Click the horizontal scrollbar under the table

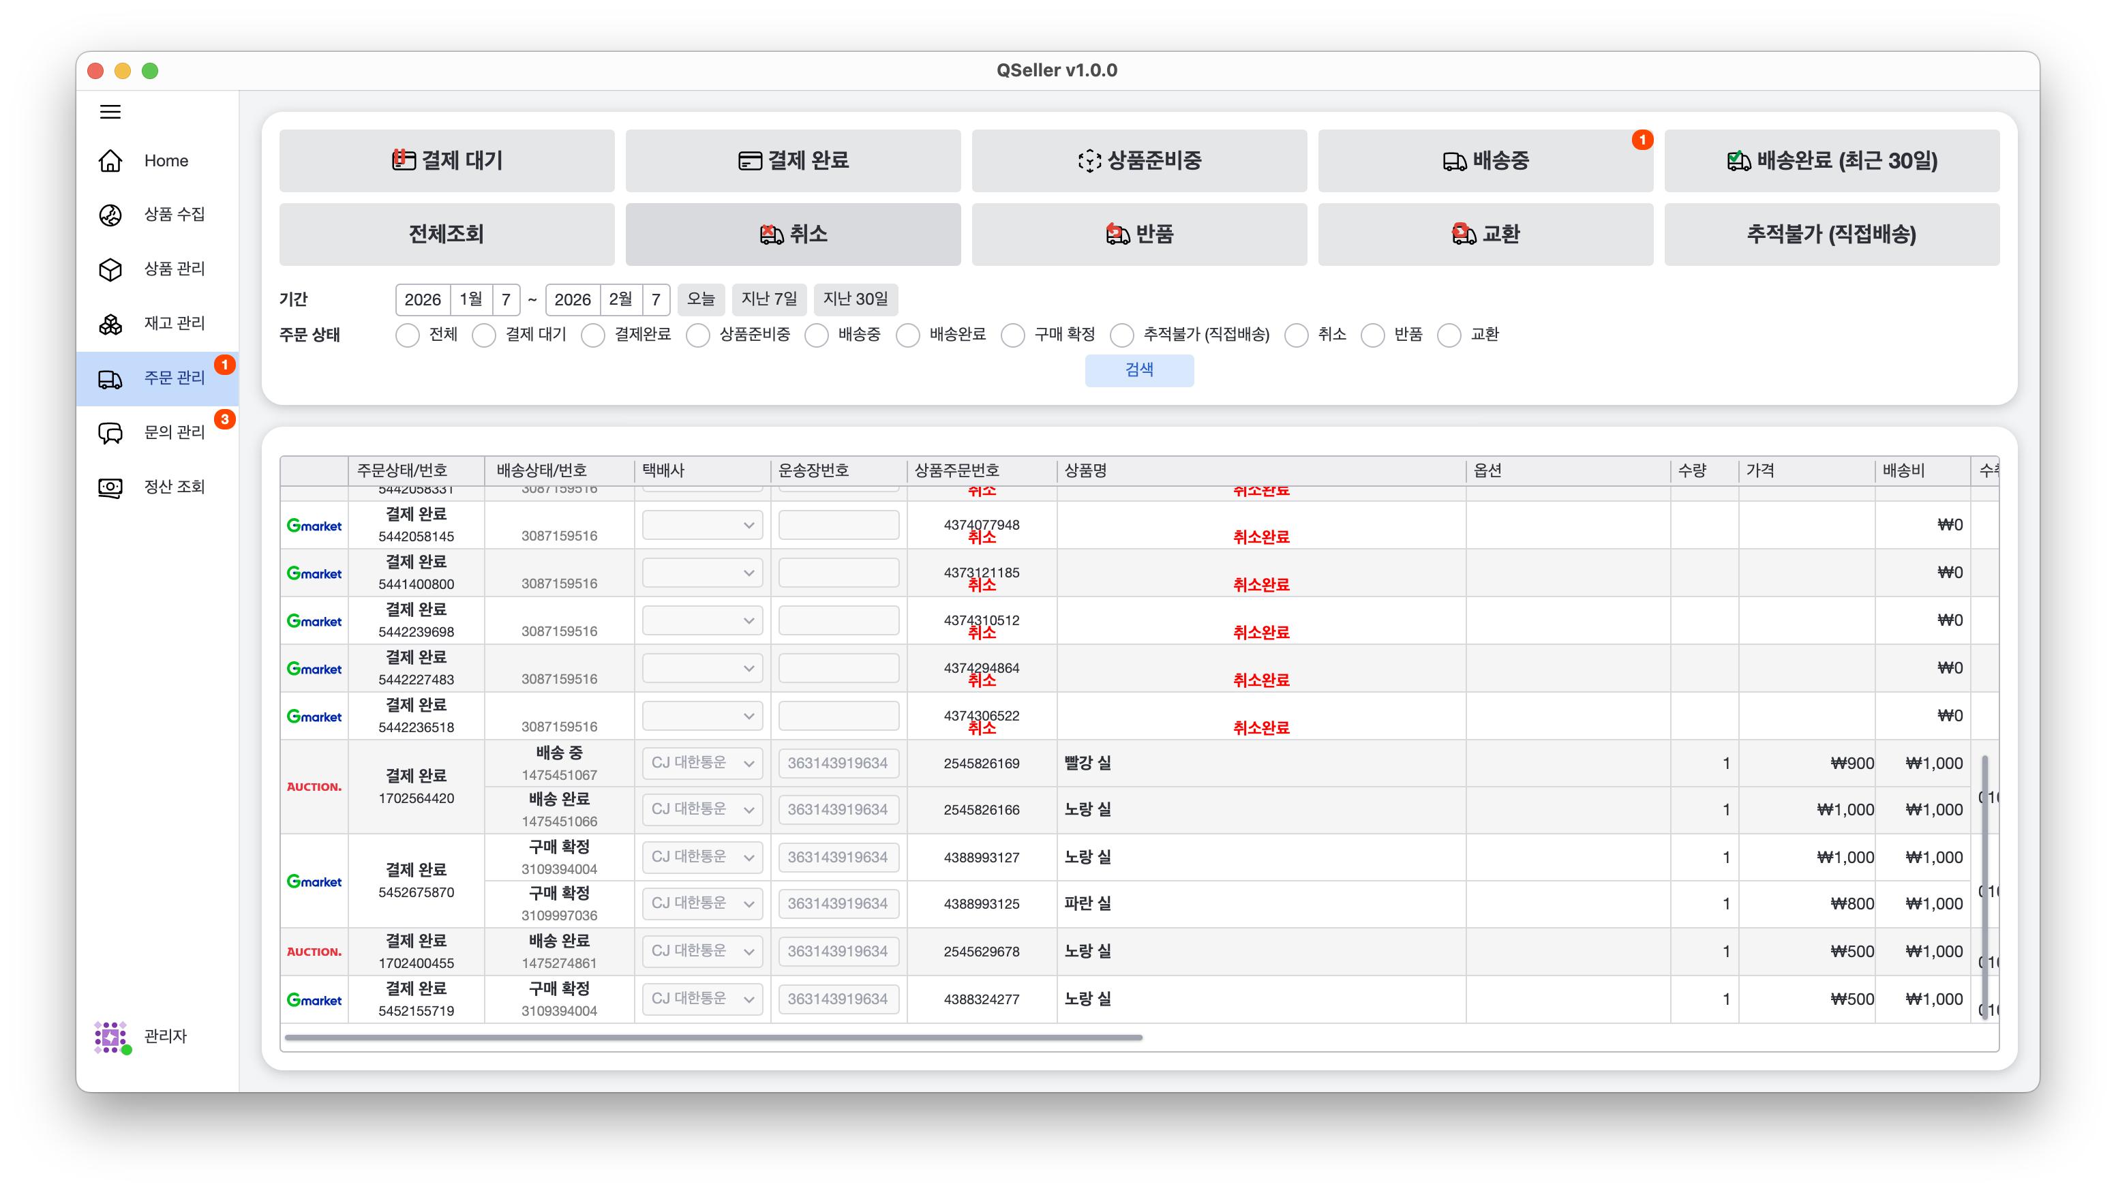[713, 1038]
